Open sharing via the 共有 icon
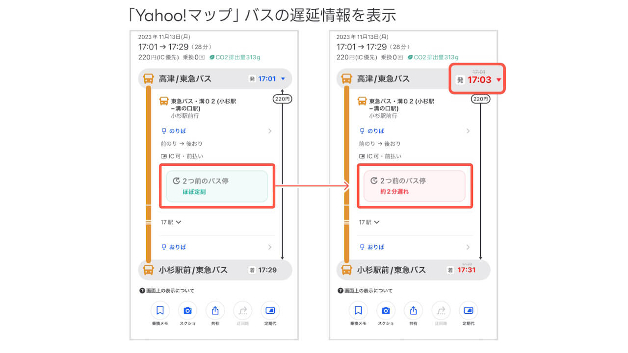 click(x=215, y=310)
